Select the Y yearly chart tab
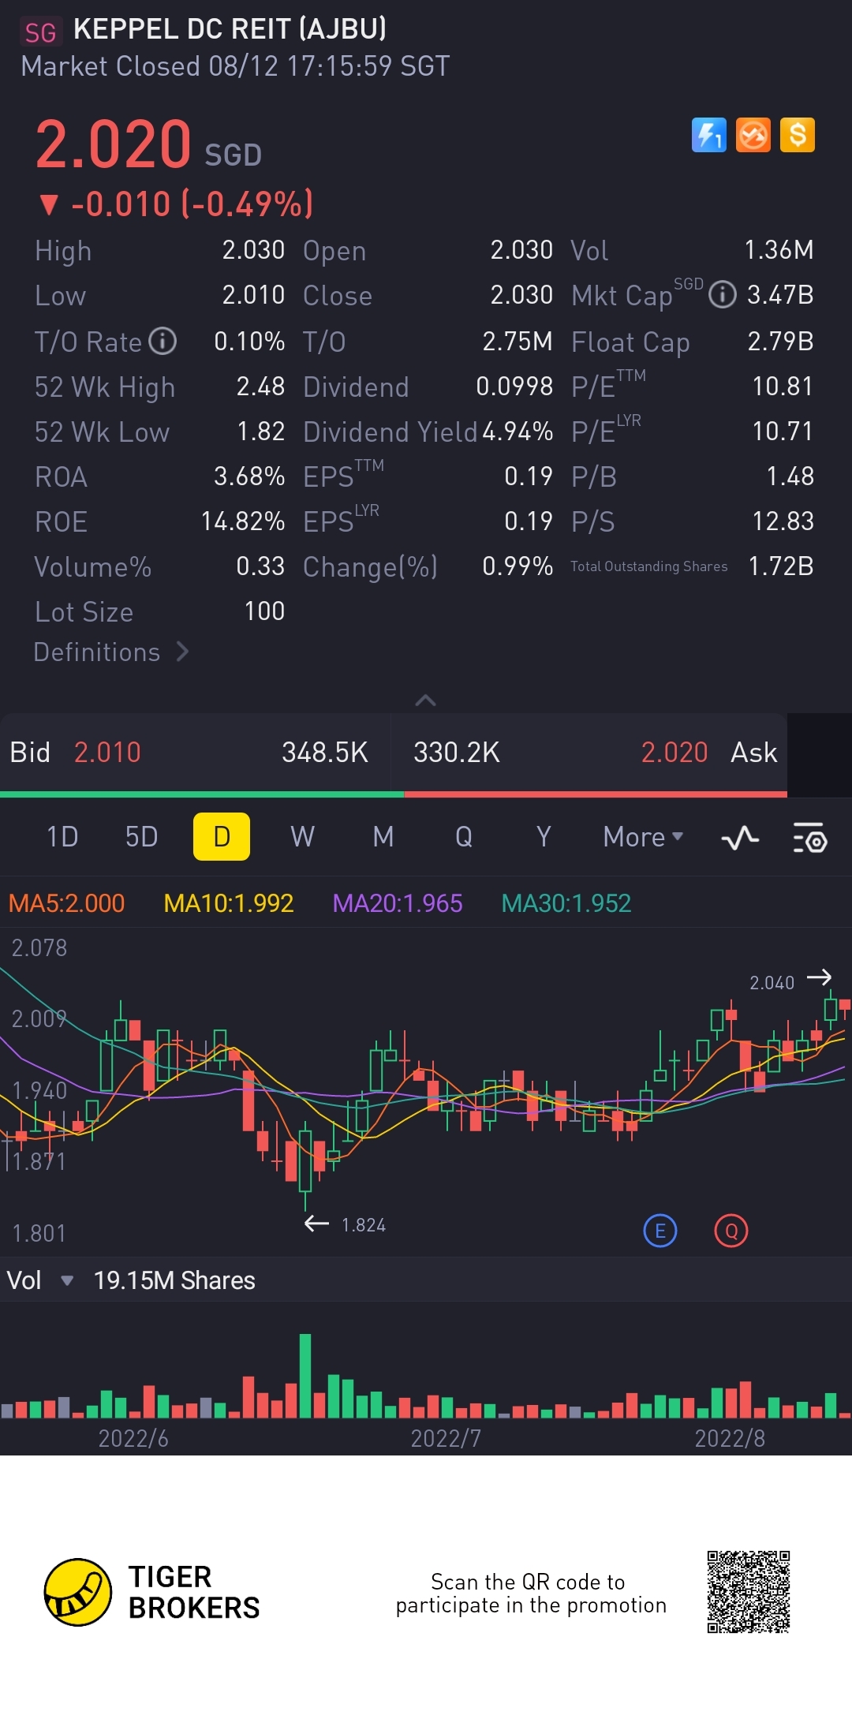Image resolution: width=852 pixels, height=1730 pixels. click(544, 837)
